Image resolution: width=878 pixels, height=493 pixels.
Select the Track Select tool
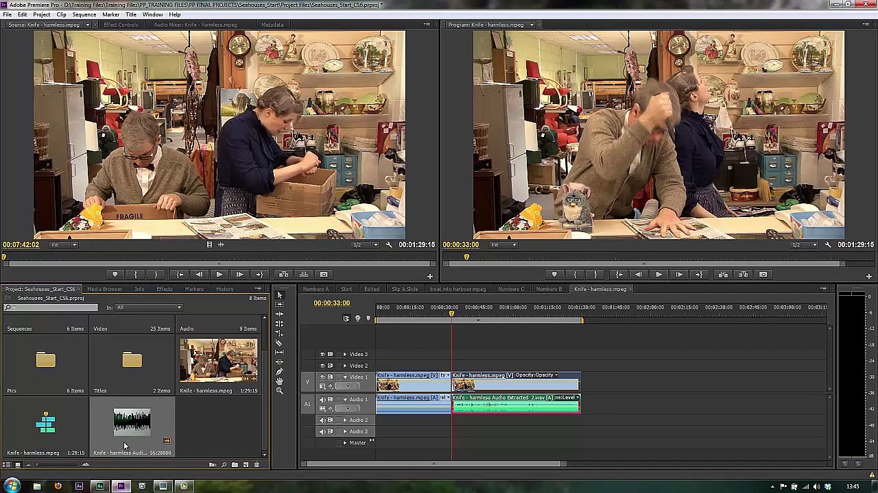(279, 305)
